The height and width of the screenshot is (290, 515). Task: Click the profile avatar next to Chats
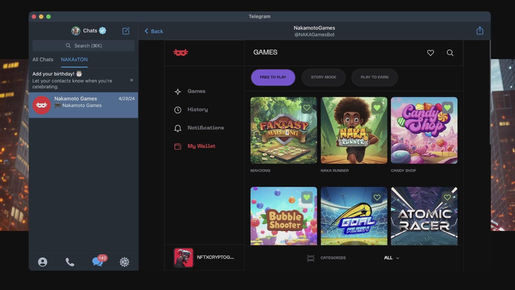point(76,31)
